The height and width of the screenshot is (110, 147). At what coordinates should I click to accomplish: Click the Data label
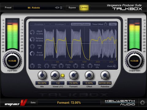tap(33, 103)
